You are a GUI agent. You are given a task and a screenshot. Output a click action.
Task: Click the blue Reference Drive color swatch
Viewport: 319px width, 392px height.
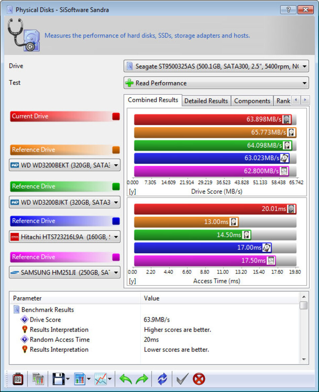click(x=116, y=221)
